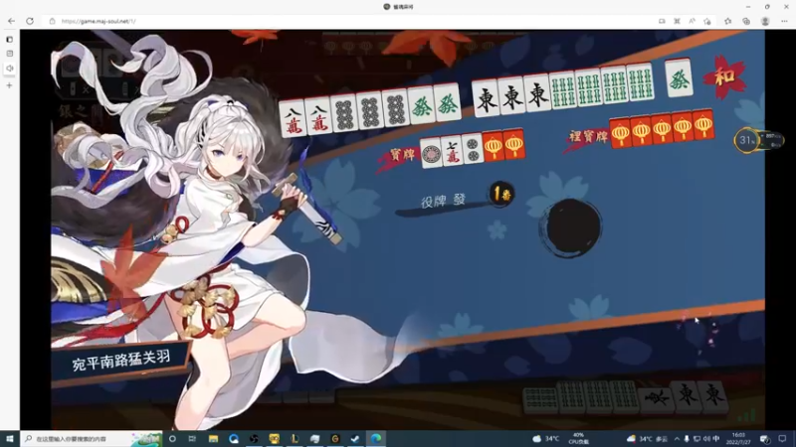Open File Explorer from the taskbar
Image resolution: width=796 pixels, height=447 pixels.
pyautogui.click(x=213, y=439)
